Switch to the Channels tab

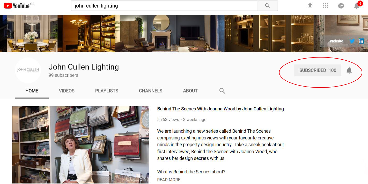[x=151, y=91]
